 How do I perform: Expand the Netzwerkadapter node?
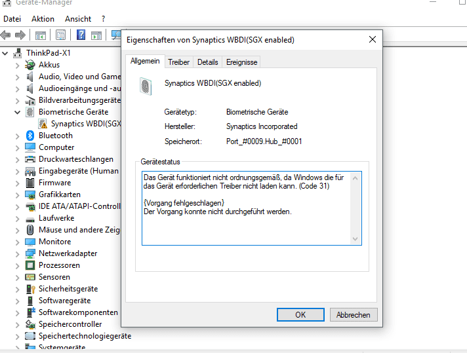17,253
